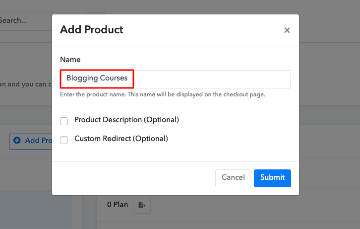The image size is (360, 229).
Task: Click the 'Name' field label
Action: (x=70, y=60)
